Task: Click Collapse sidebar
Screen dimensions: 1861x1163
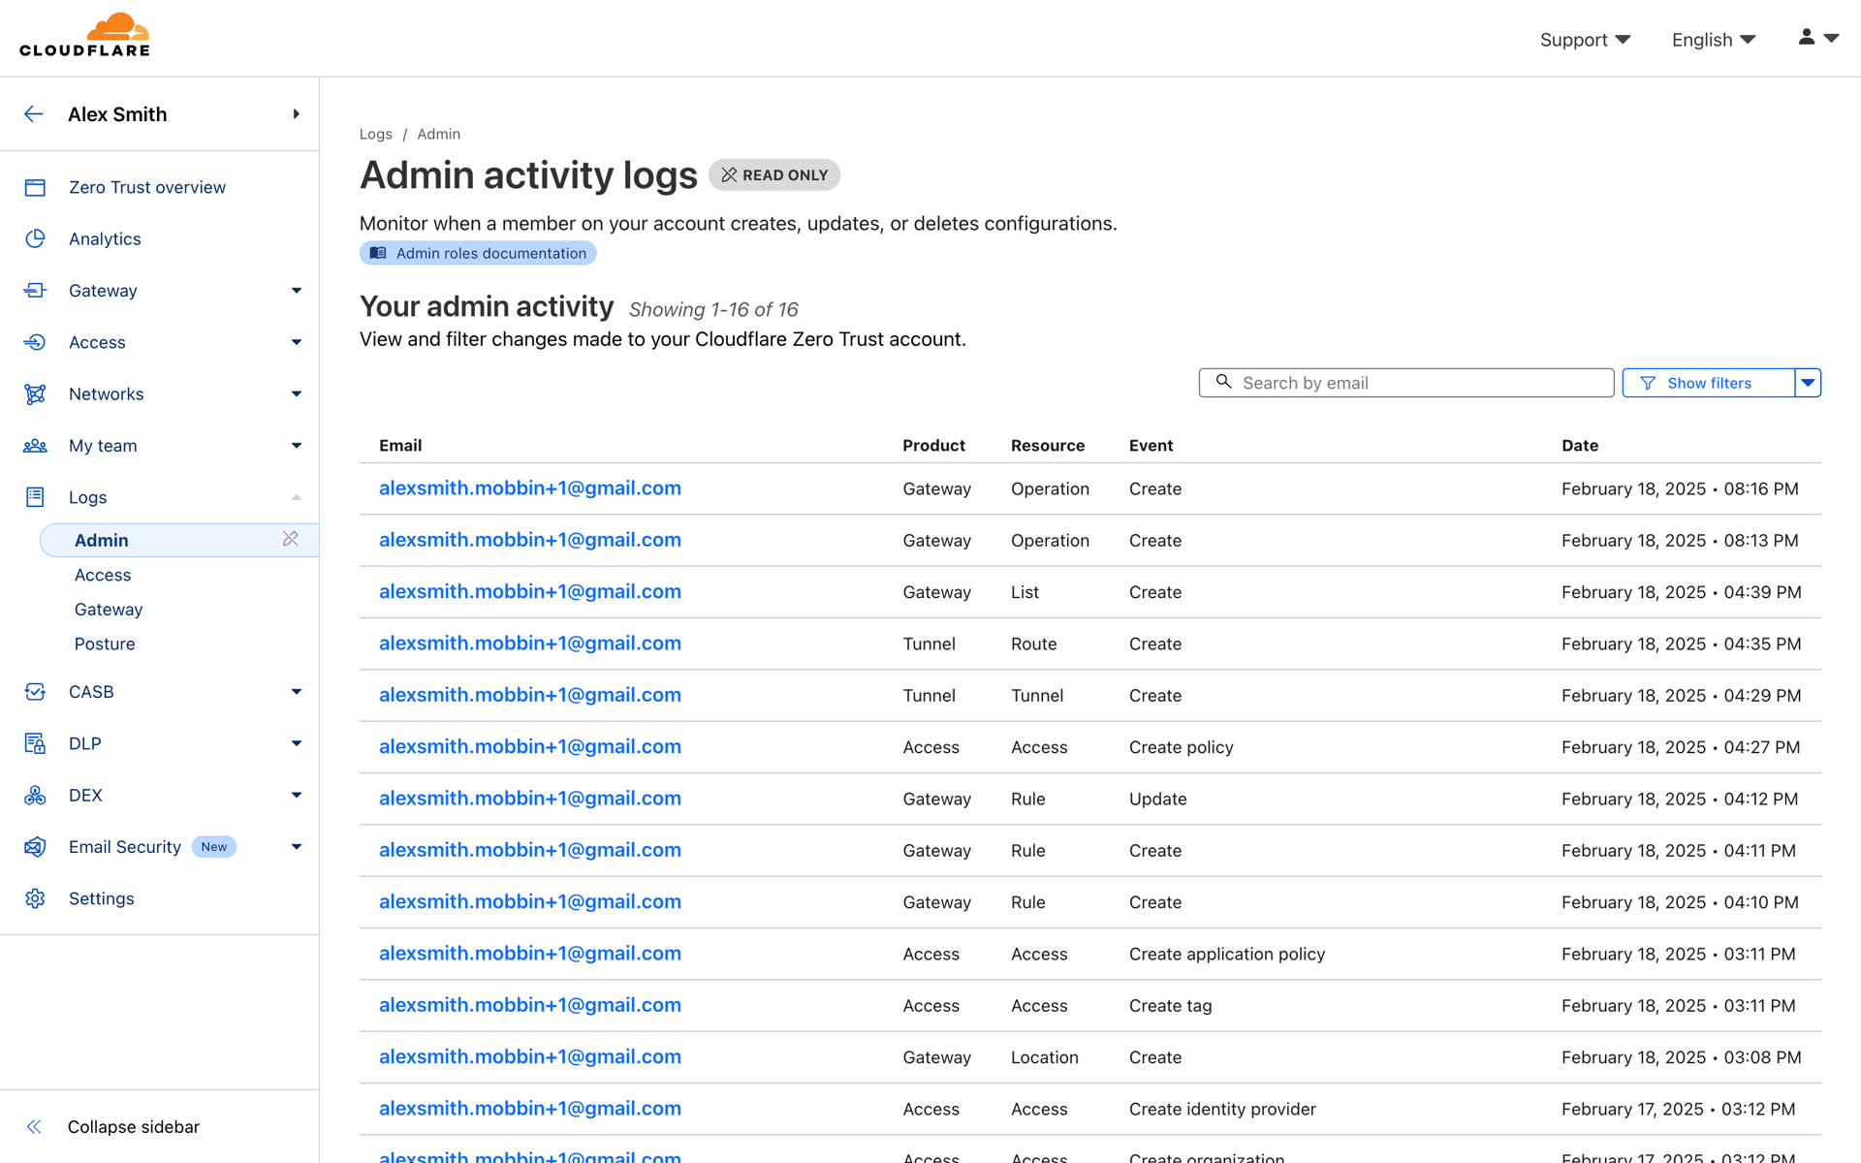Action: [x=134, y=1126]
